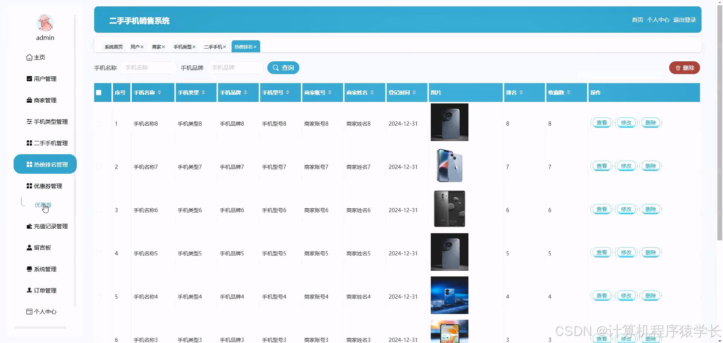
Task: Sort the table by 手机名称 column
Action: pyautogui.click(x=159, y=93)
